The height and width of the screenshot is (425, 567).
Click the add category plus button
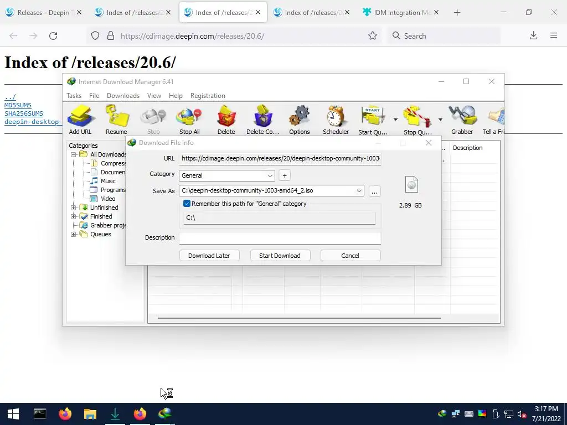point(285,175)
